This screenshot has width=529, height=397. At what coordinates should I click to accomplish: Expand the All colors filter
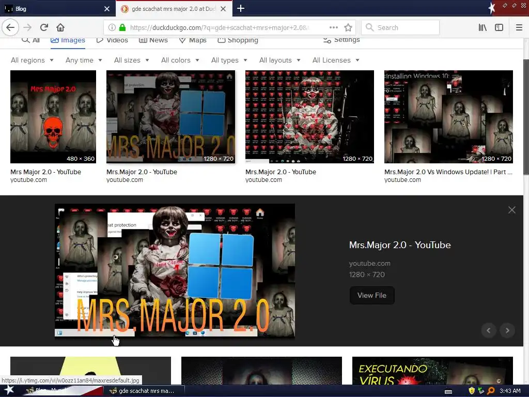[180, 60]
